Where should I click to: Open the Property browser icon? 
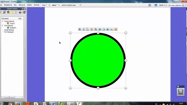coord(16,12)
